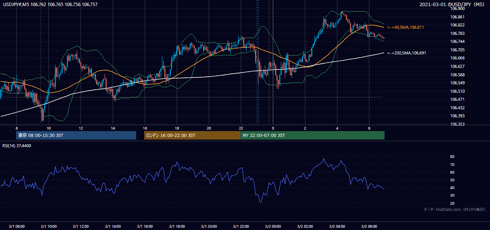
Task: Click the ロンドン 16:00-22:00 JST session bar
Action: tap(192, 135)
